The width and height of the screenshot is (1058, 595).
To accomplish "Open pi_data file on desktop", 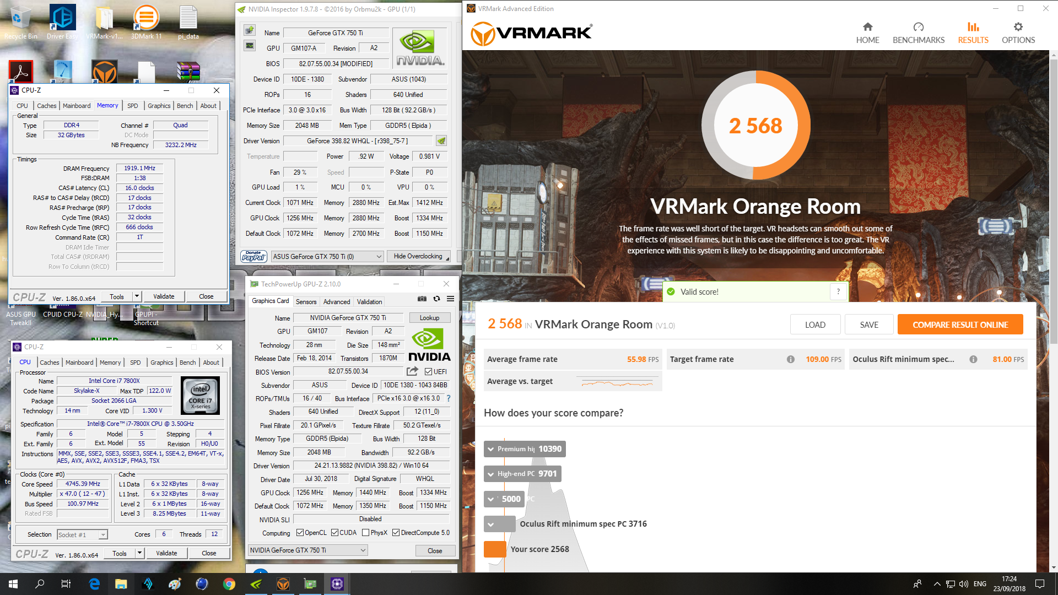I will [x=188, y=23].
